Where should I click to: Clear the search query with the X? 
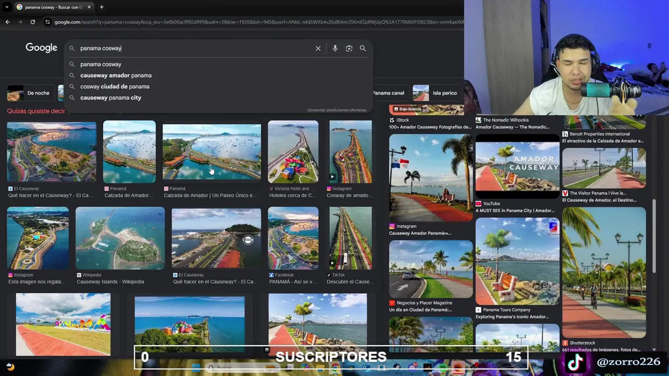pyautogui.click(x=318, y=48)
